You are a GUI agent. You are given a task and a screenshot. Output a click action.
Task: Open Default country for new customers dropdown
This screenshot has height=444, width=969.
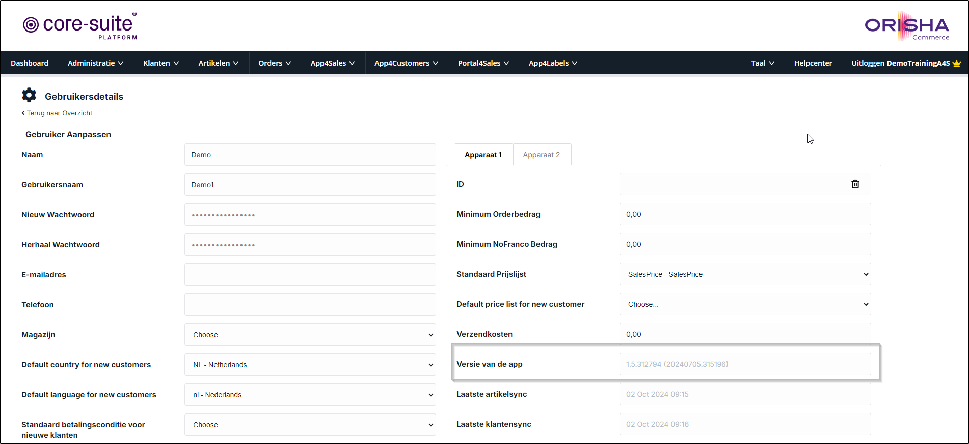pyautogui.click(x=310, y=365)
